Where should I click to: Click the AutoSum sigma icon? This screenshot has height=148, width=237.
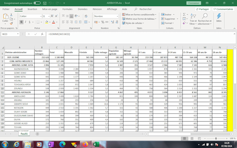point(184,15)
